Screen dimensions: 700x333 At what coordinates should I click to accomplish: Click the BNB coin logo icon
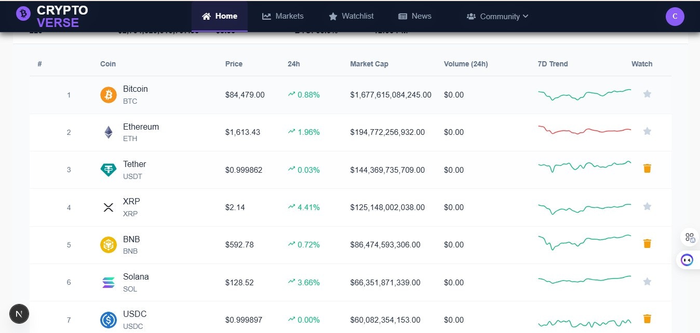(109, 245)
